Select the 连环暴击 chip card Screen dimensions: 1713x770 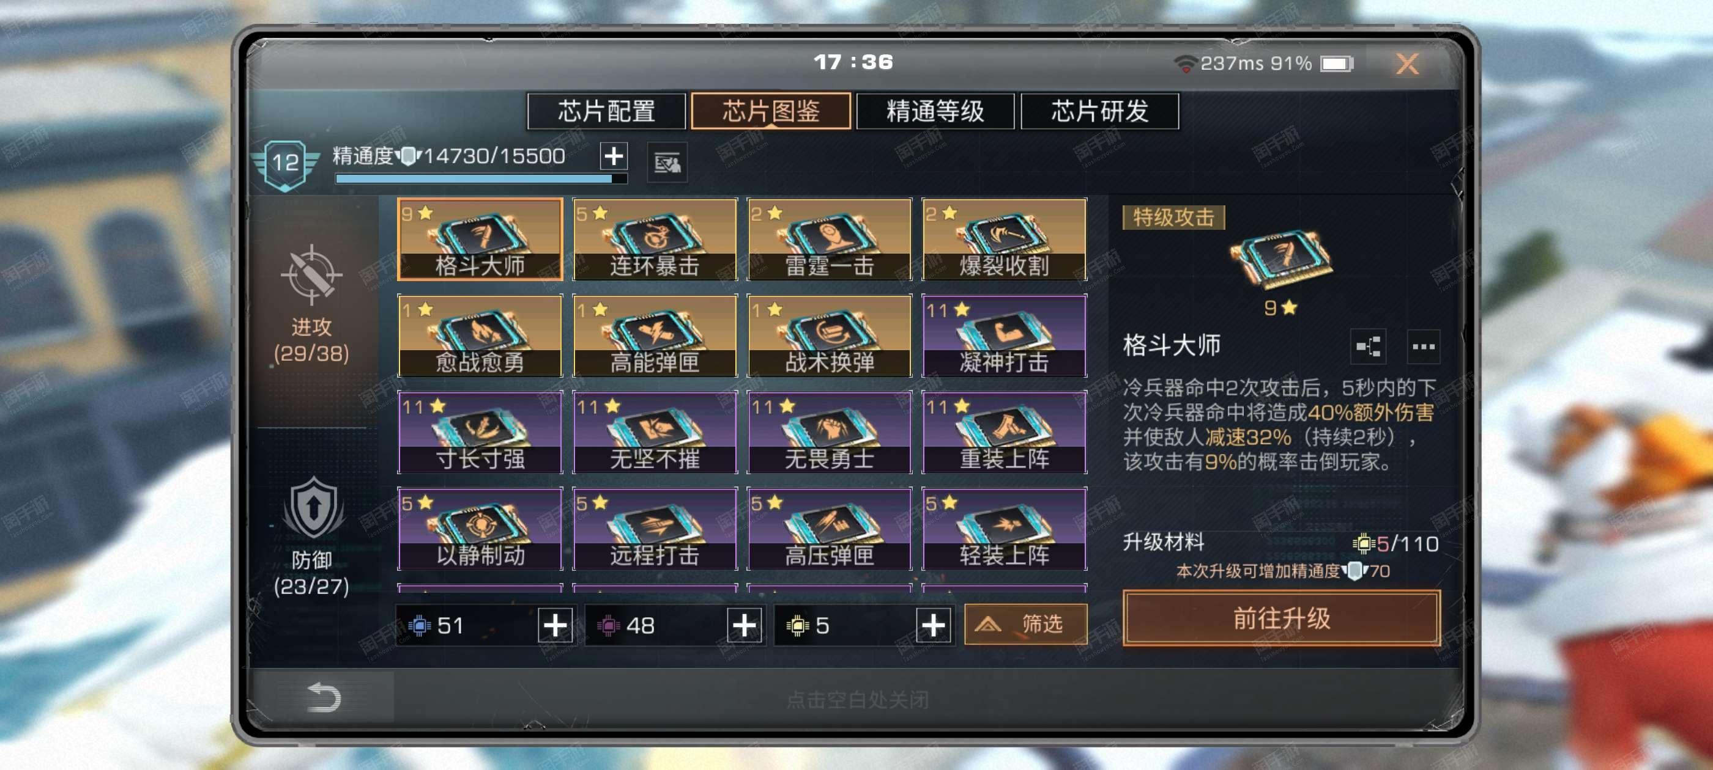pos(655,239)
